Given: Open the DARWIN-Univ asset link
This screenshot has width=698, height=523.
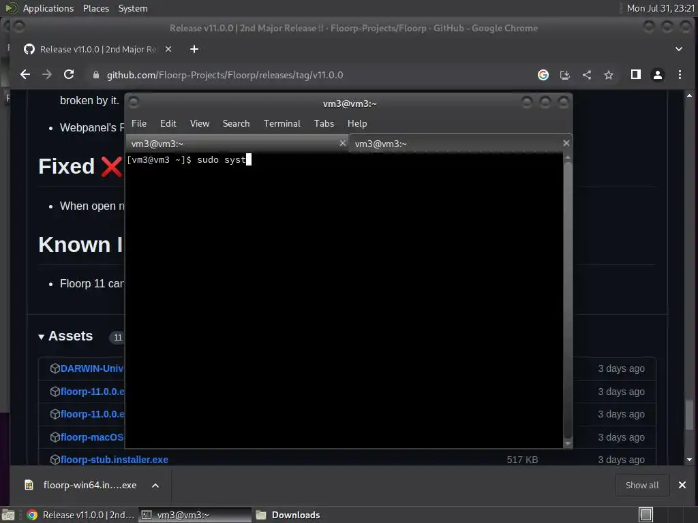Looking at the screenshot, I should 92,368.
